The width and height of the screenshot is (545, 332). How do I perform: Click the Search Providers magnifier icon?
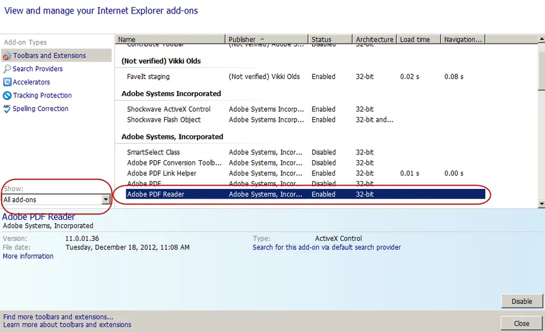click(7, 69)
